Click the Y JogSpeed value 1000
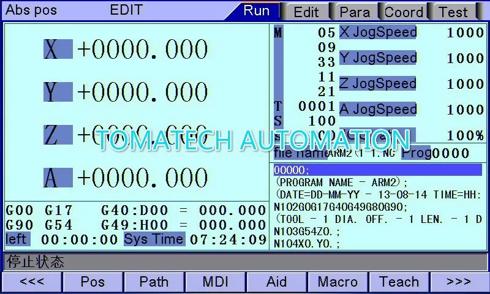 [x=466, y=58]
